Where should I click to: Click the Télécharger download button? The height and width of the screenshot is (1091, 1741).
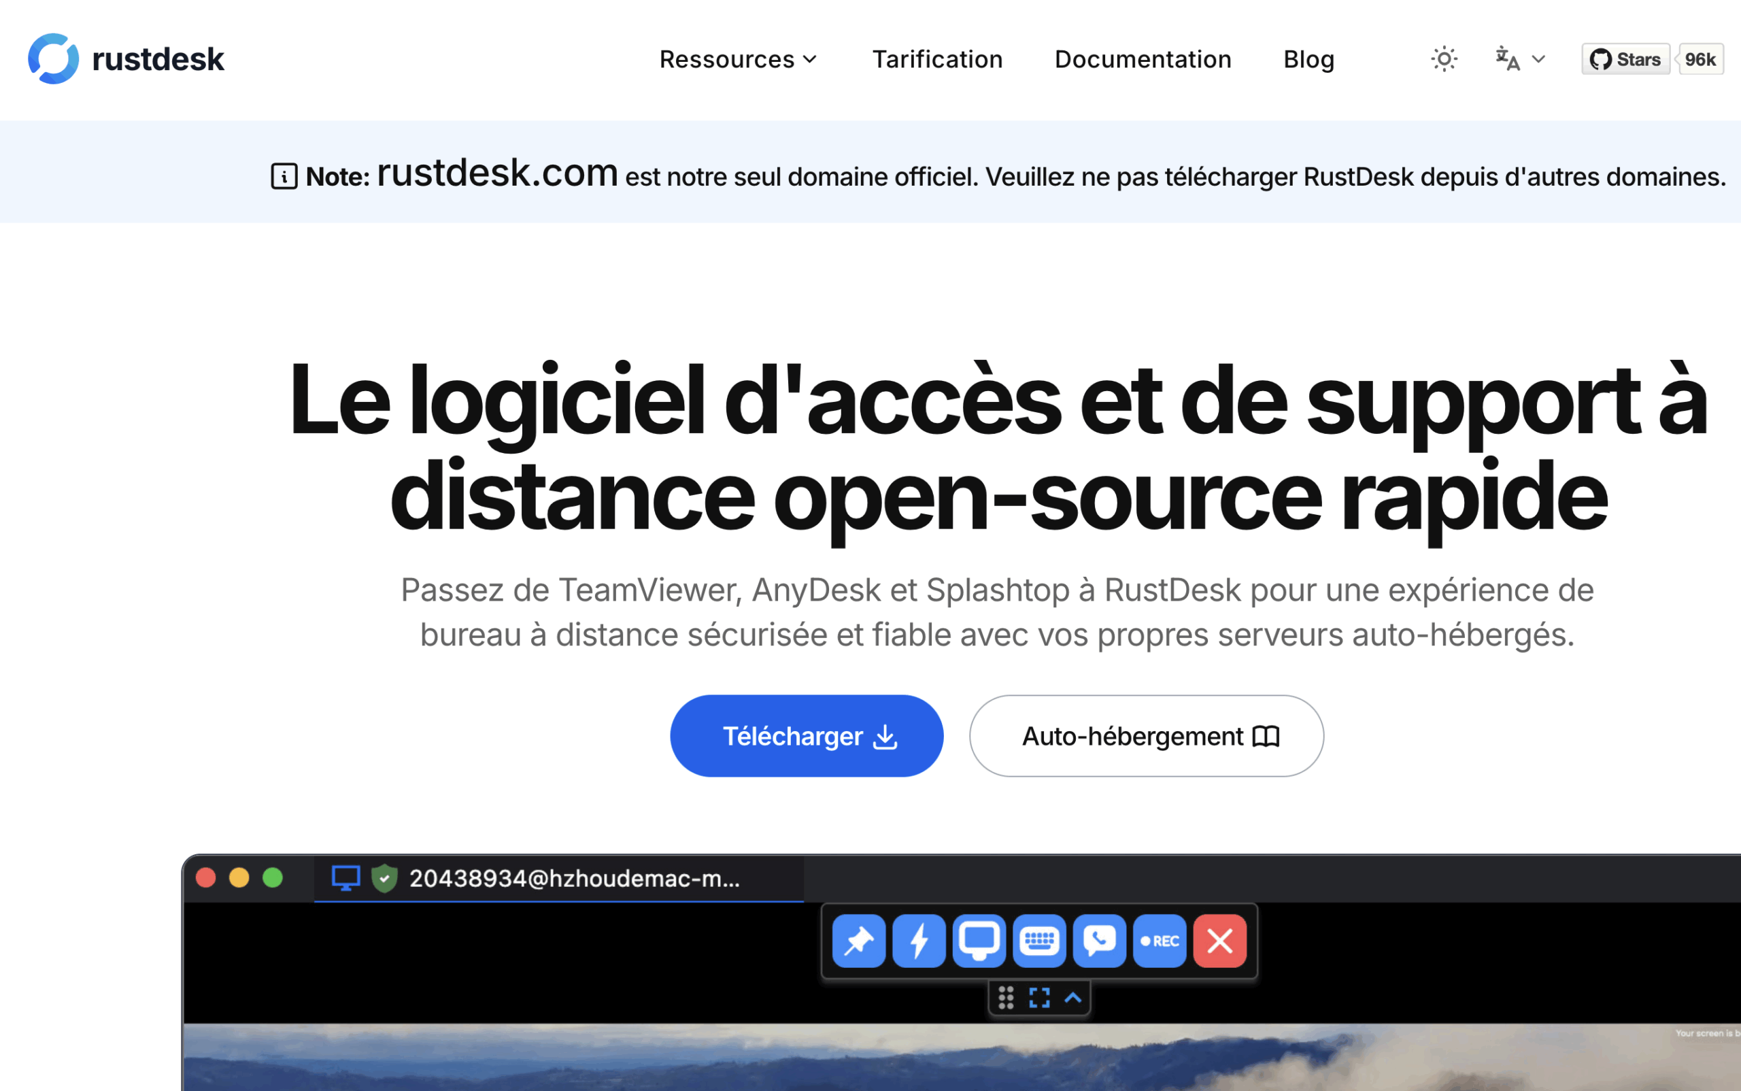[x=807, y=736]
